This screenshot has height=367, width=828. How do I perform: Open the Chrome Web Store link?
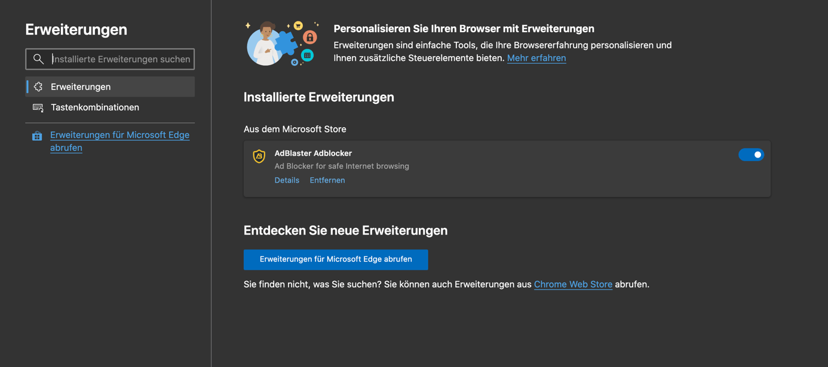[573, 285]
